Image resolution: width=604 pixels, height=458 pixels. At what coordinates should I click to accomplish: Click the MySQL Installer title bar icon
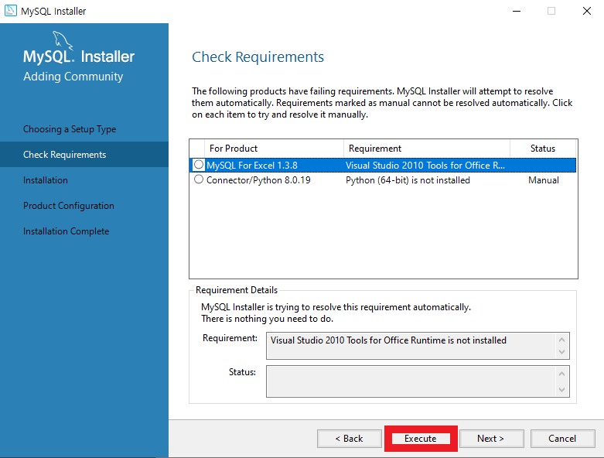[x=10, y=10]
